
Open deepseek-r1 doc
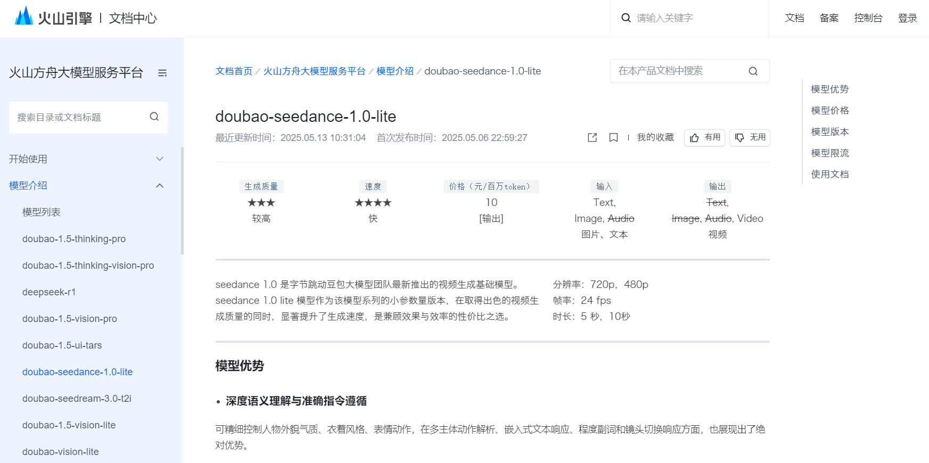point(49,292)
